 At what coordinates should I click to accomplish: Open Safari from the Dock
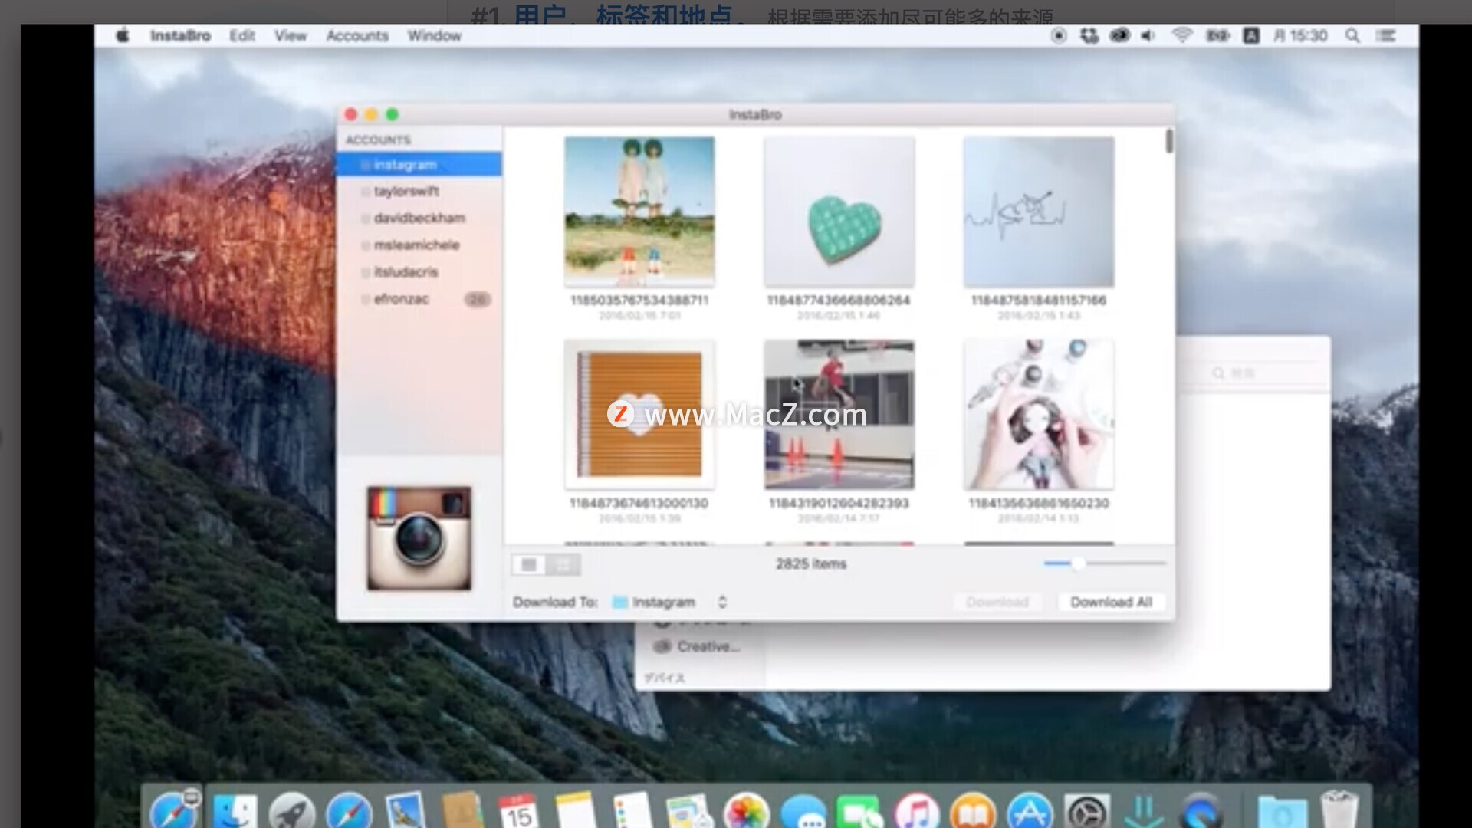point(349,813)
